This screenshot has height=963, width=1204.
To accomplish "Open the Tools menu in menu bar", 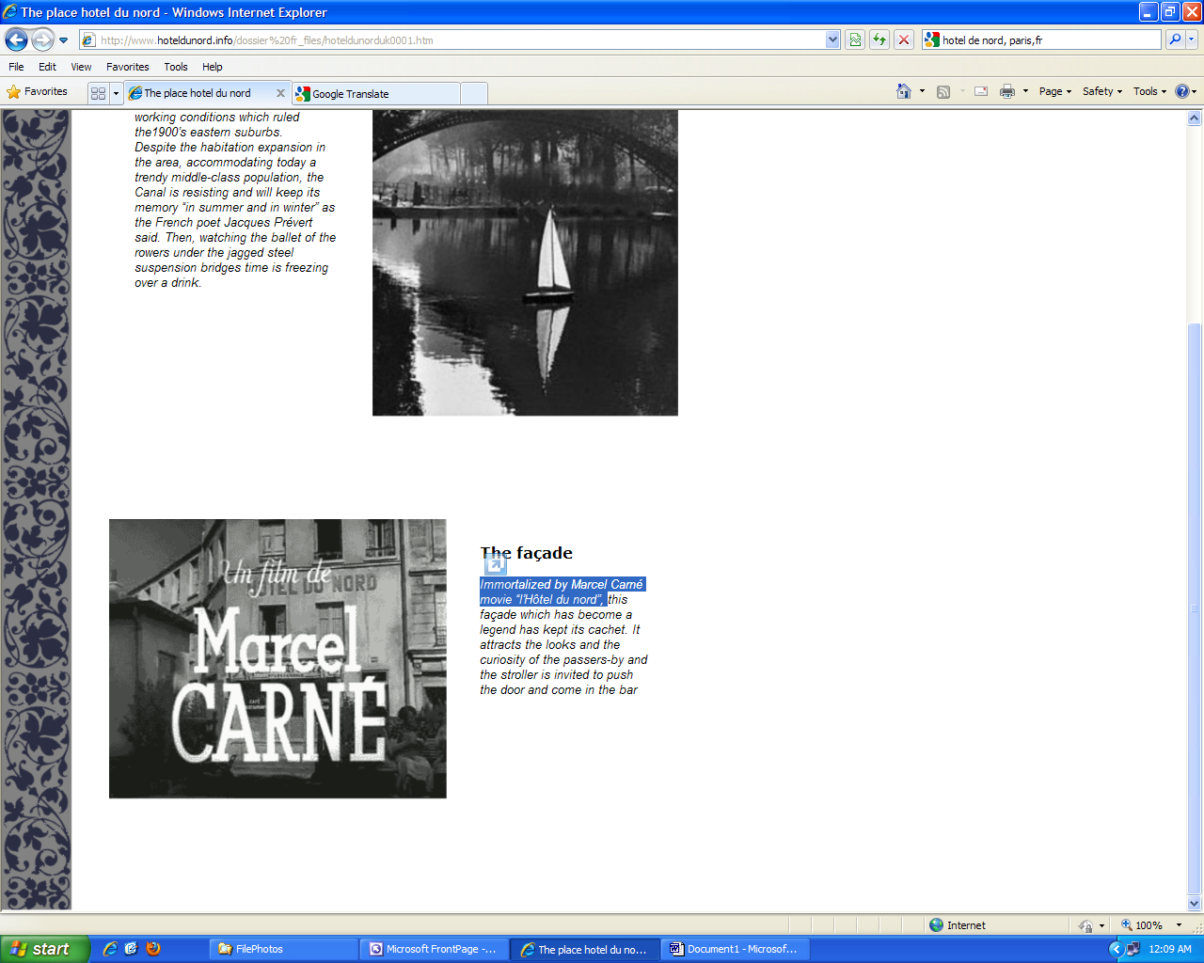I will pyautogui.click(x=175, y=67).
